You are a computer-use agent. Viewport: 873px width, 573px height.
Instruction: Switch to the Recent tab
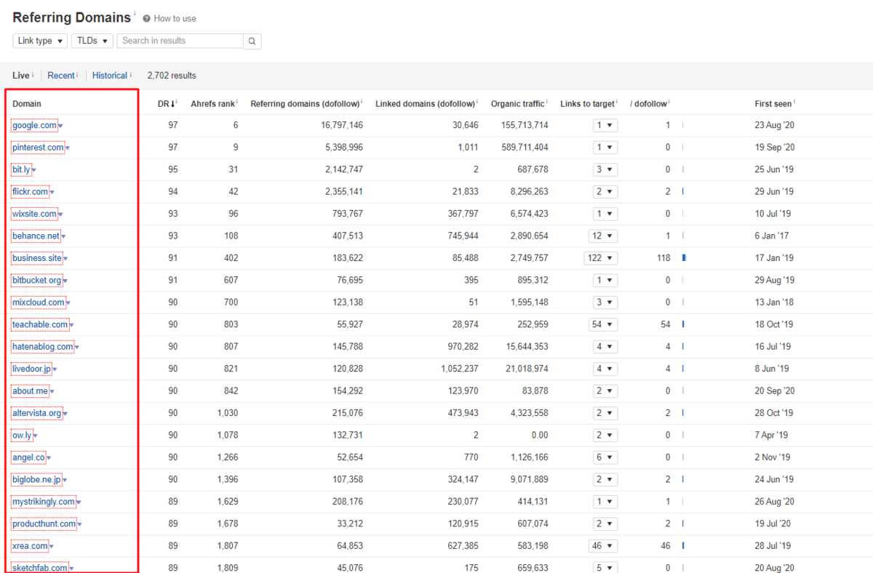point(61,76)
